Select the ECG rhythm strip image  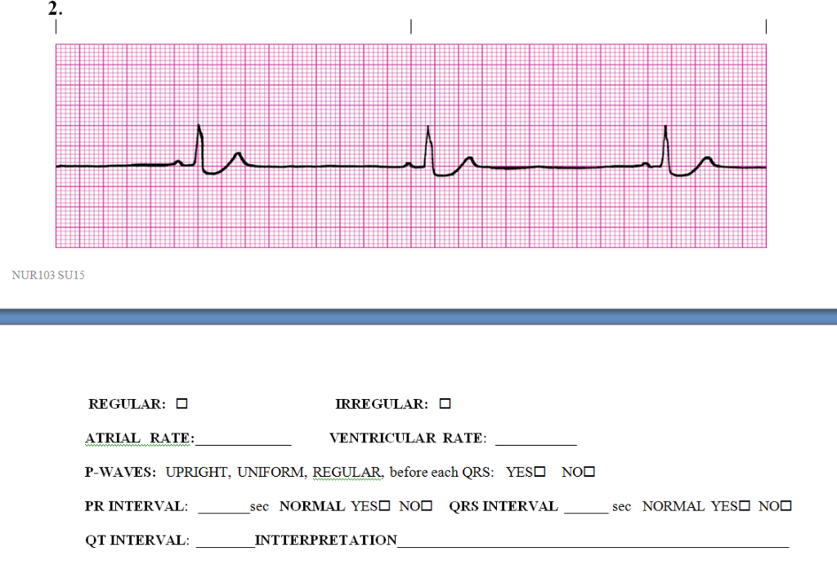click(409, 147)
